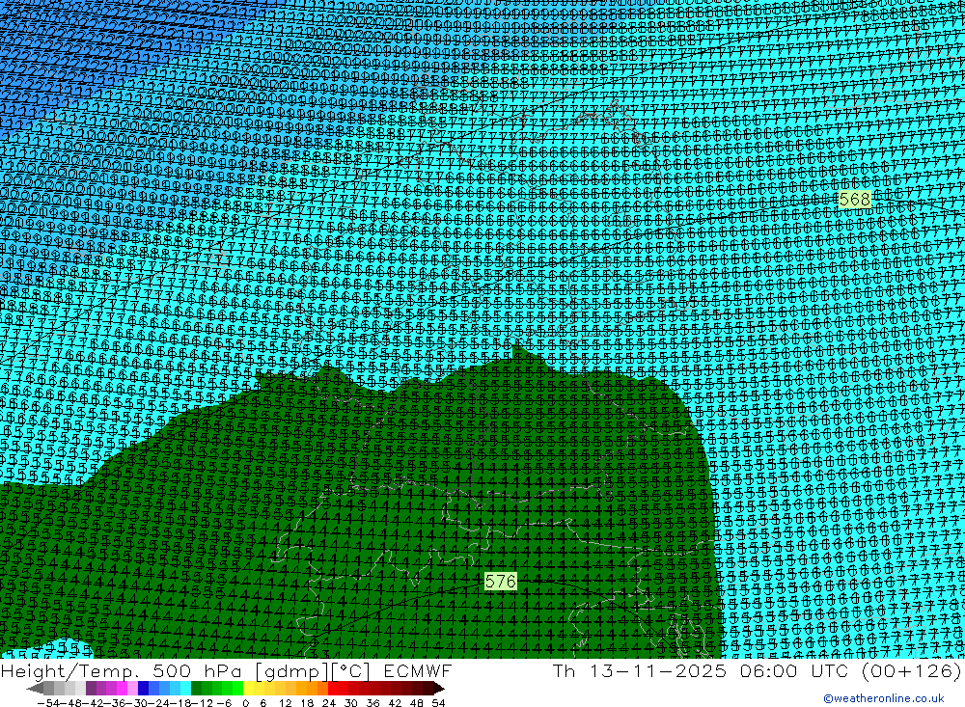
Task: Click the 'Th 13-11-2025 06:00 UTC' timestamp
Action: 701,670
